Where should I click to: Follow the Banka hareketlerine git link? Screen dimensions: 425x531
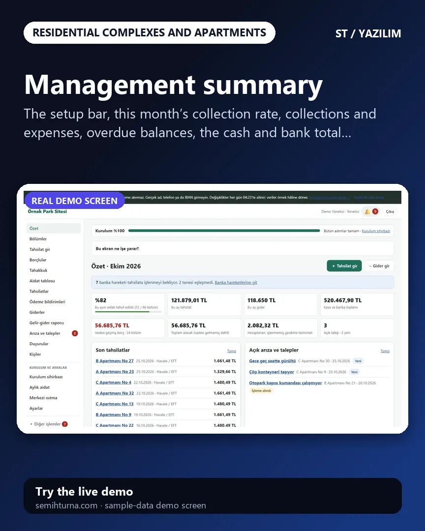coord(236,282)
